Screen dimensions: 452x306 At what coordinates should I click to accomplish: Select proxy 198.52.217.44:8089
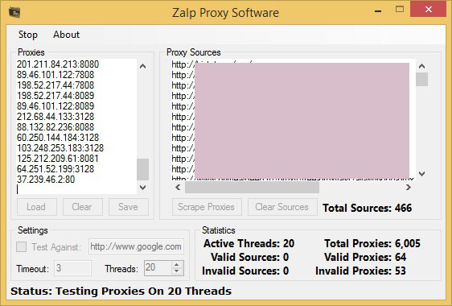coord(55,96)
